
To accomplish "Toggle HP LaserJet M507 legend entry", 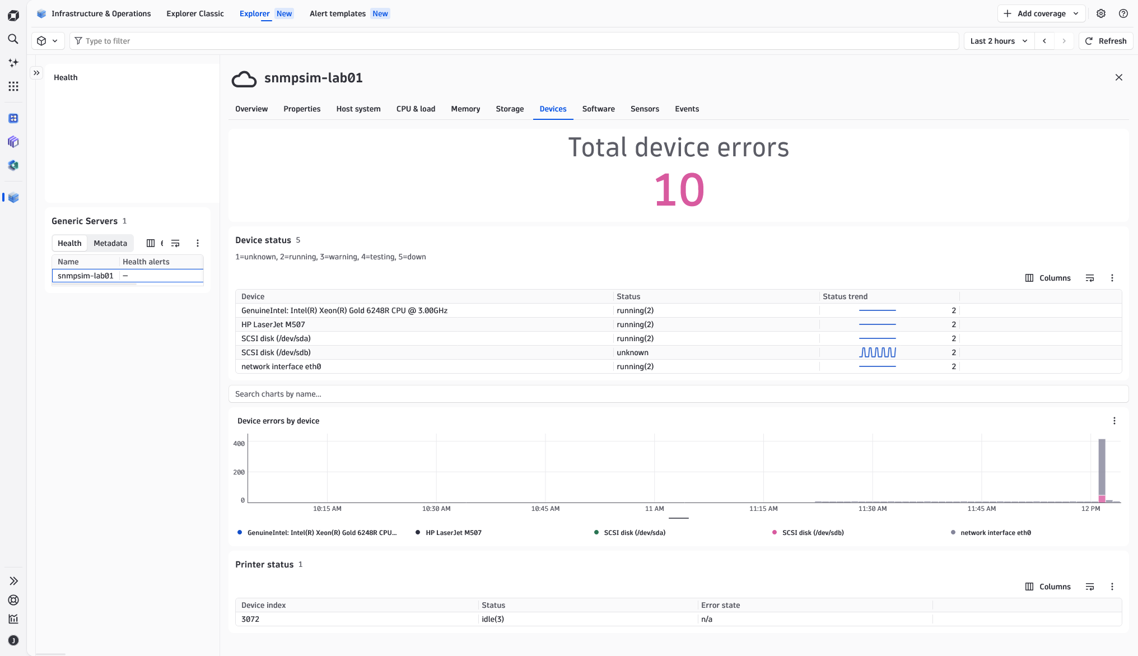I will pos(449,533).
